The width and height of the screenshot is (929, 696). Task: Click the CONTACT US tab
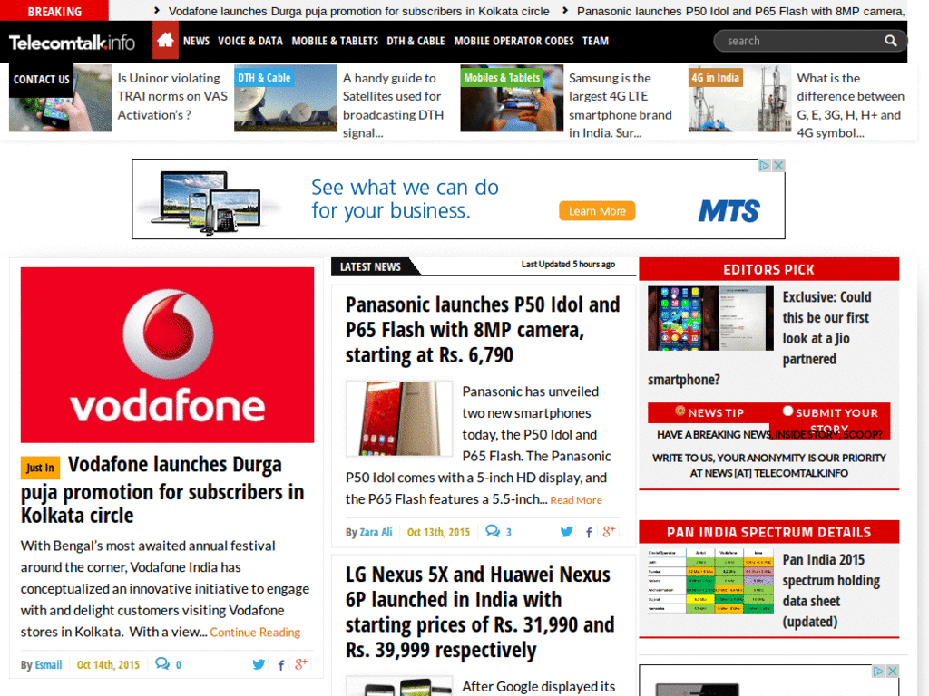(42, 80)
